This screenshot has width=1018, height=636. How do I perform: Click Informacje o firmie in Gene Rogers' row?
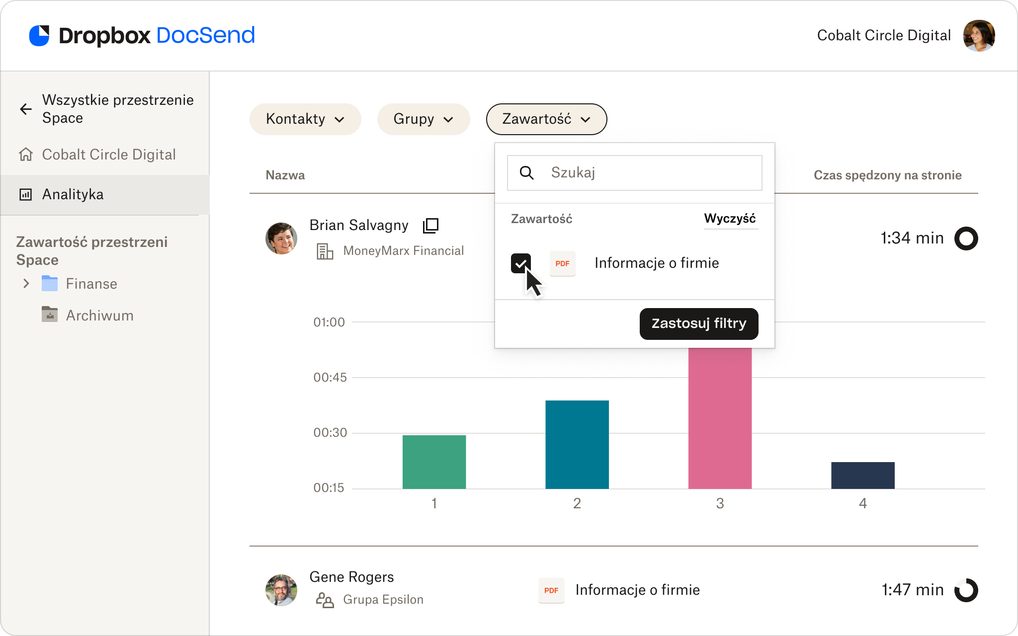638,590
